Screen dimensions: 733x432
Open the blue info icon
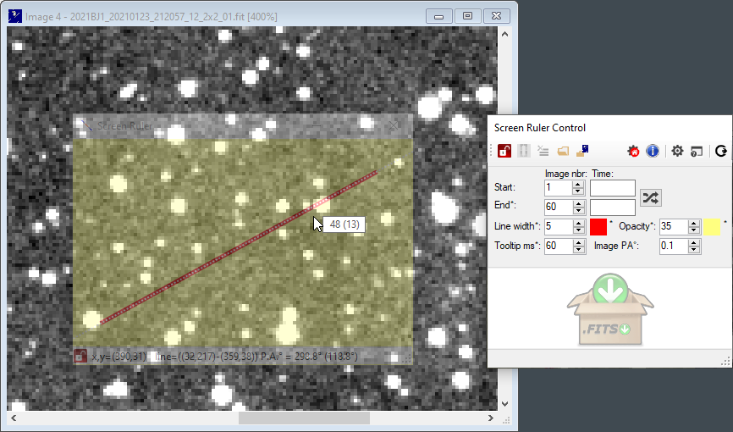[x=653, y=151]
